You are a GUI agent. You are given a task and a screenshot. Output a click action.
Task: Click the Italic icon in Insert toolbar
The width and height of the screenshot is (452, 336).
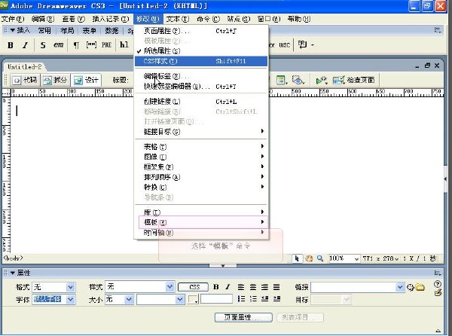point(26,45)
